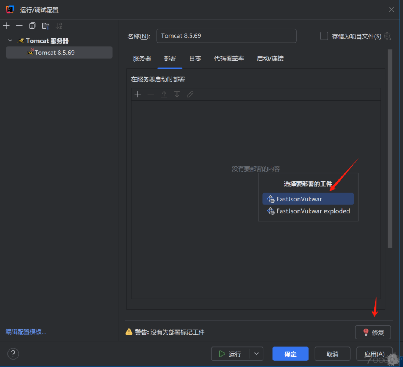
Task: Choose FastJsonVul:war artifact
Action: 308,199
